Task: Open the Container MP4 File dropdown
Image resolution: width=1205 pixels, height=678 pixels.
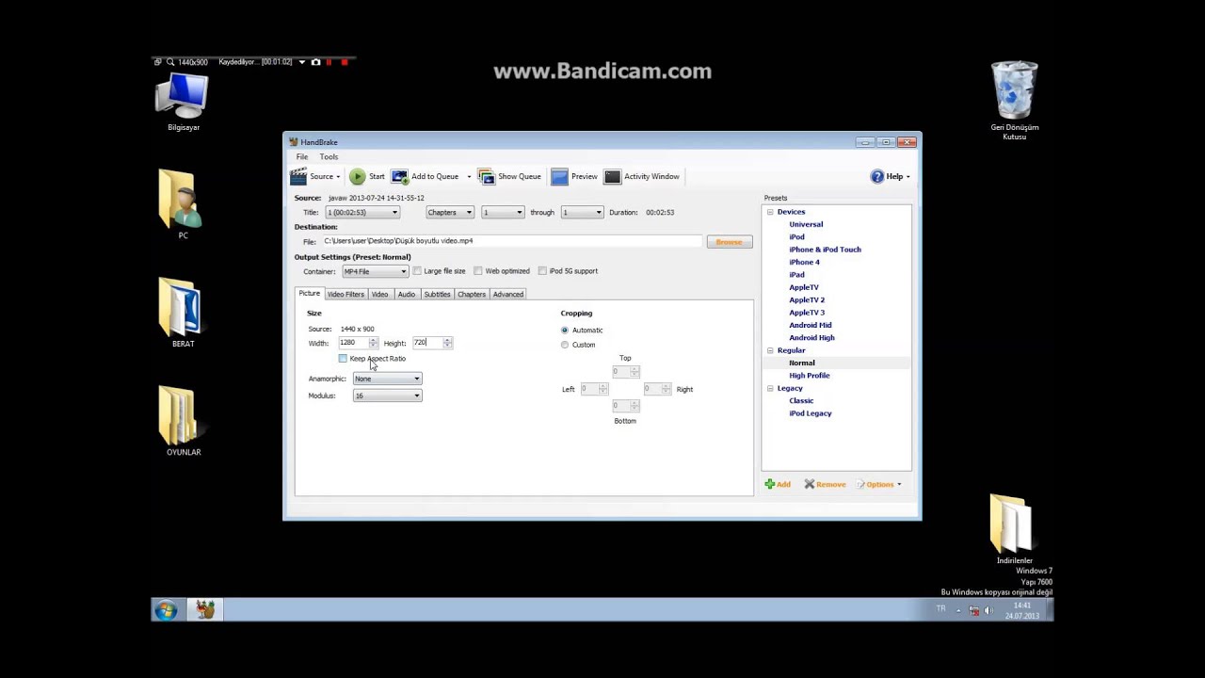Action: (375, 271)
